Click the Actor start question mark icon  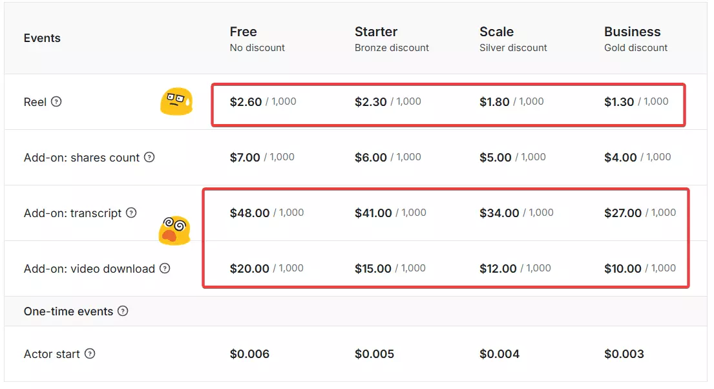point(90,353)
